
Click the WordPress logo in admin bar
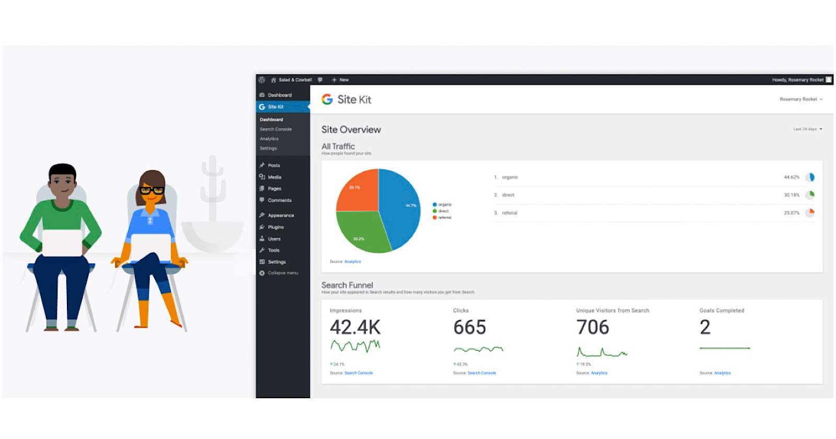pos(262,80)
